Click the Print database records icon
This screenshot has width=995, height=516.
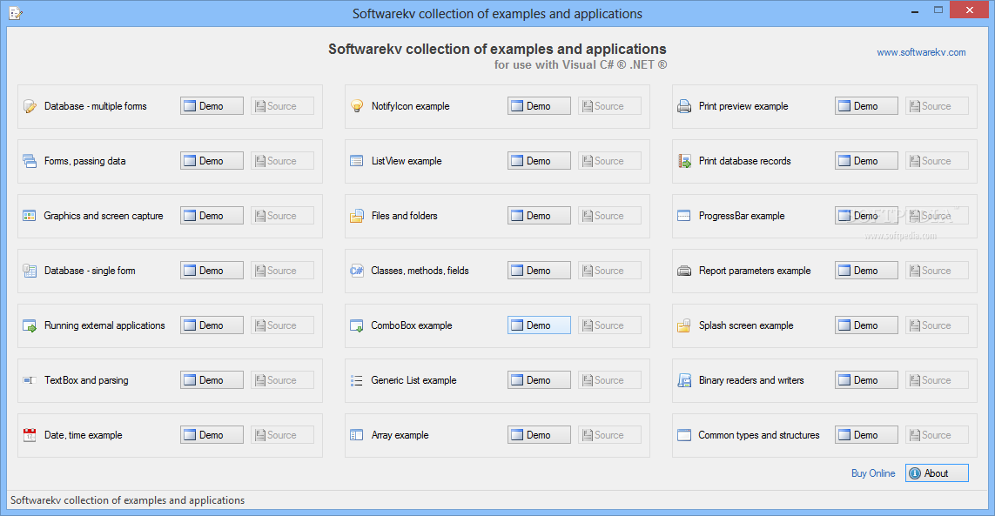point(684,161)
